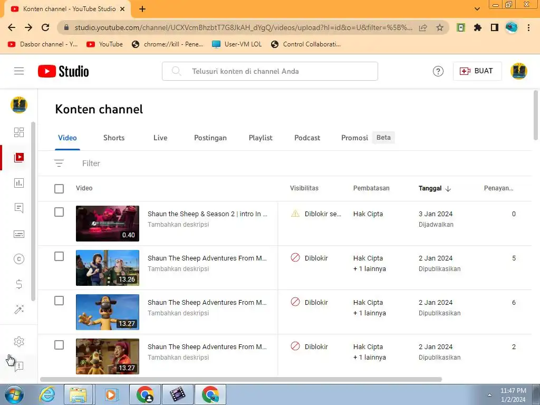Click browser forward arrow

[x=28, y=27]
